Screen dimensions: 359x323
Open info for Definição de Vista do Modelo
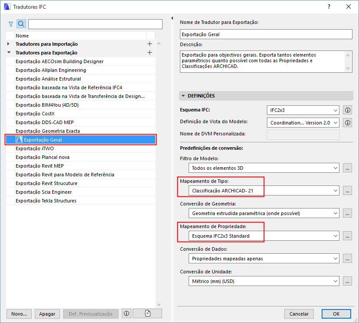(x=348, y=123)
